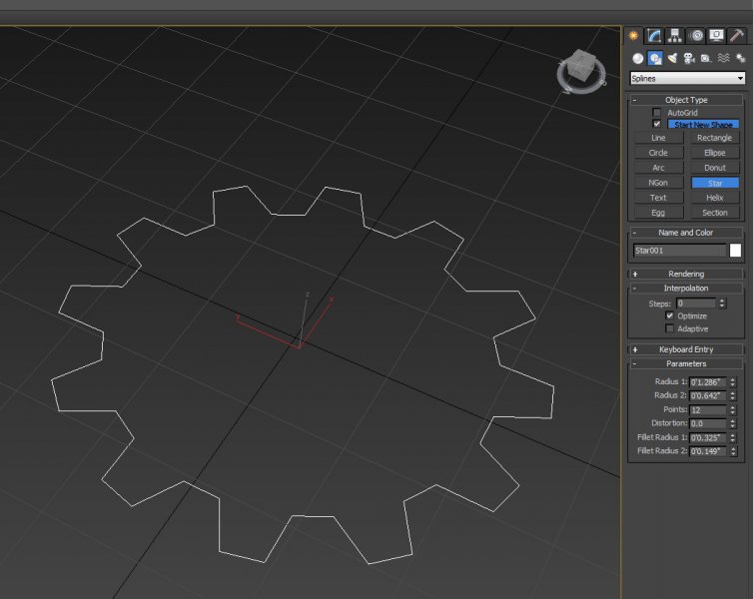The height and width of the screenshot is (599, 753).
Task: Open the Utilities hammer tab
Action: click(738, 35)
